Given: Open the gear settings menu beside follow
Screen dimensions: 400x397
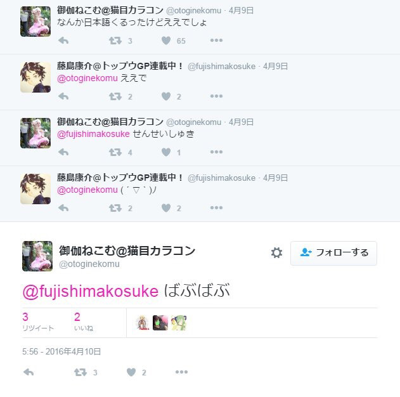Looking at the screenshot, I should (x=276, y=252).
